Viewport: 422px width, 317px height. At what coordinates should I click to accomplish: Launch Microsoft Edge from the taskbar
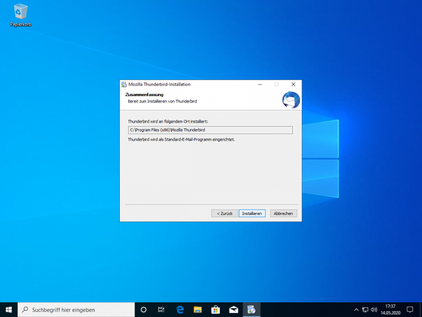click(180, 310)
